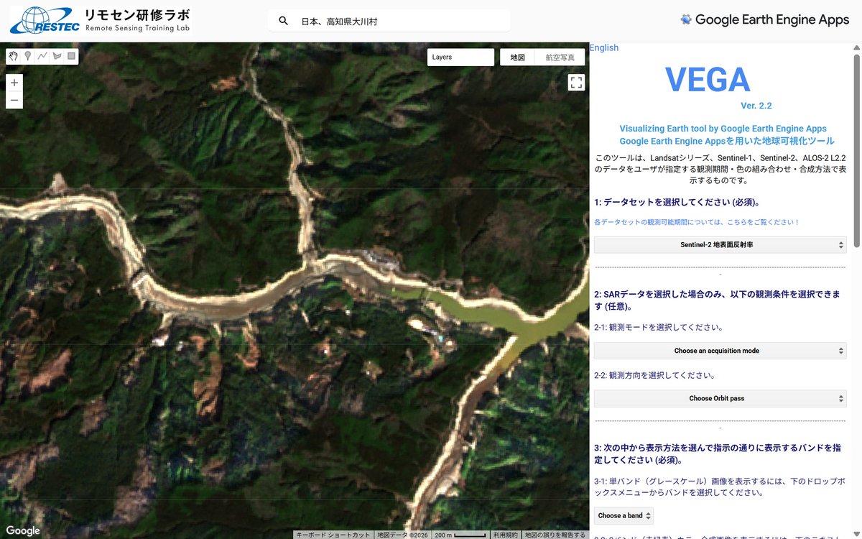Zoom out of the map

point(14,100)
